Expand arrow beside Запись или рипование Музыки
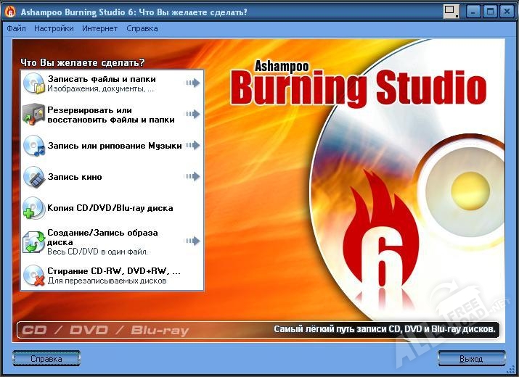This screenshot has width=519, height=377. tap(192, 146)
